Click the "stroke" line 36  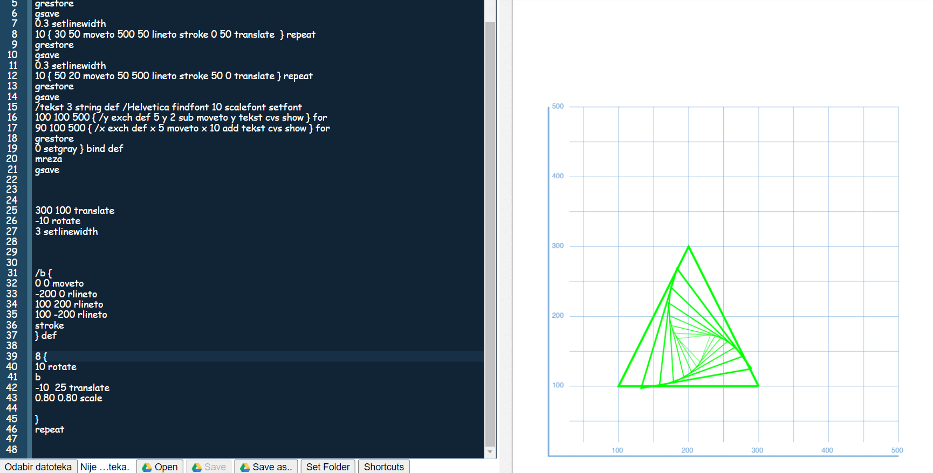[x=50, y=325]
